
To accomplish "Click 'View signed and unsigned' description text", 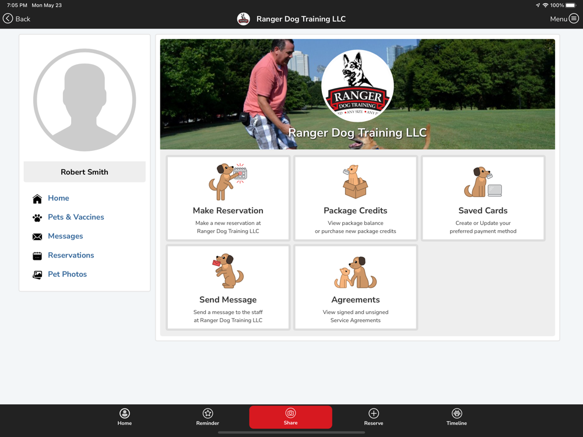I will pos(356,312).
